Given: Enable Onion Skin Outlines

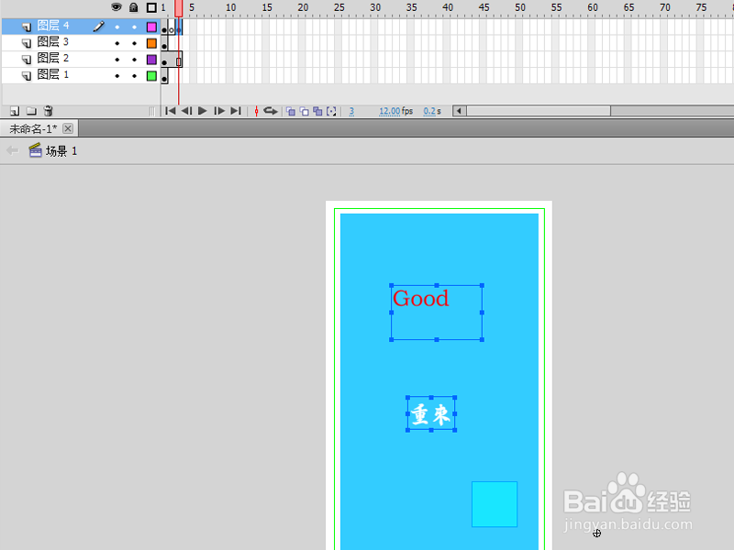Looking at the screenshot, I should pyautogui.click(x=305, y=111).
